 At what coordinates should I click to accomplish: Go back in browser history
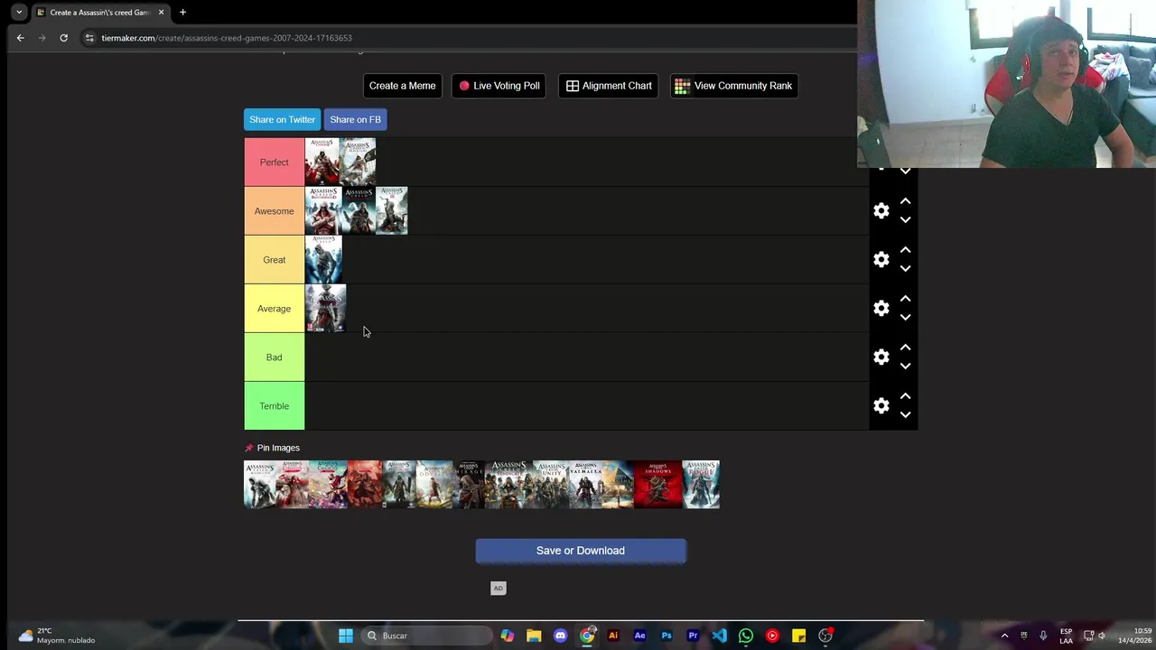(x=20, y=38)
